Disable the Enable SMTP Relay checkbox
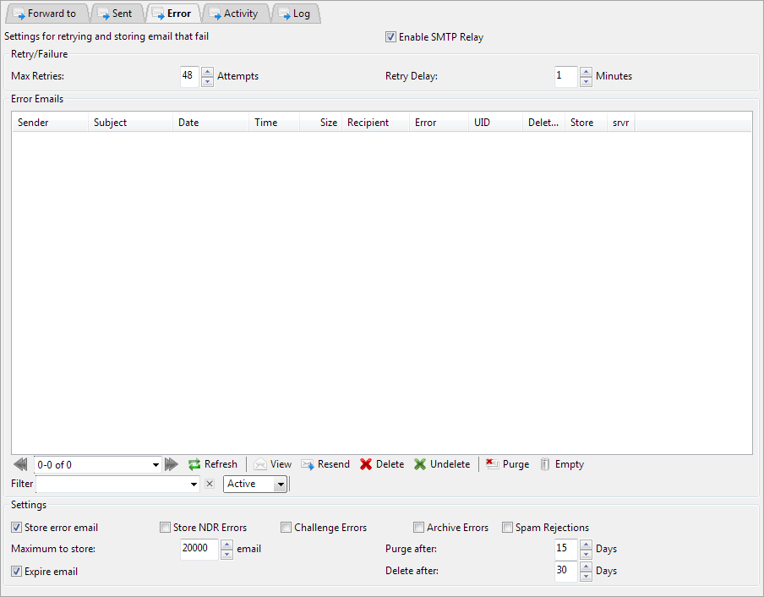This screenshot has height=597, width=764. coord(390,37)
